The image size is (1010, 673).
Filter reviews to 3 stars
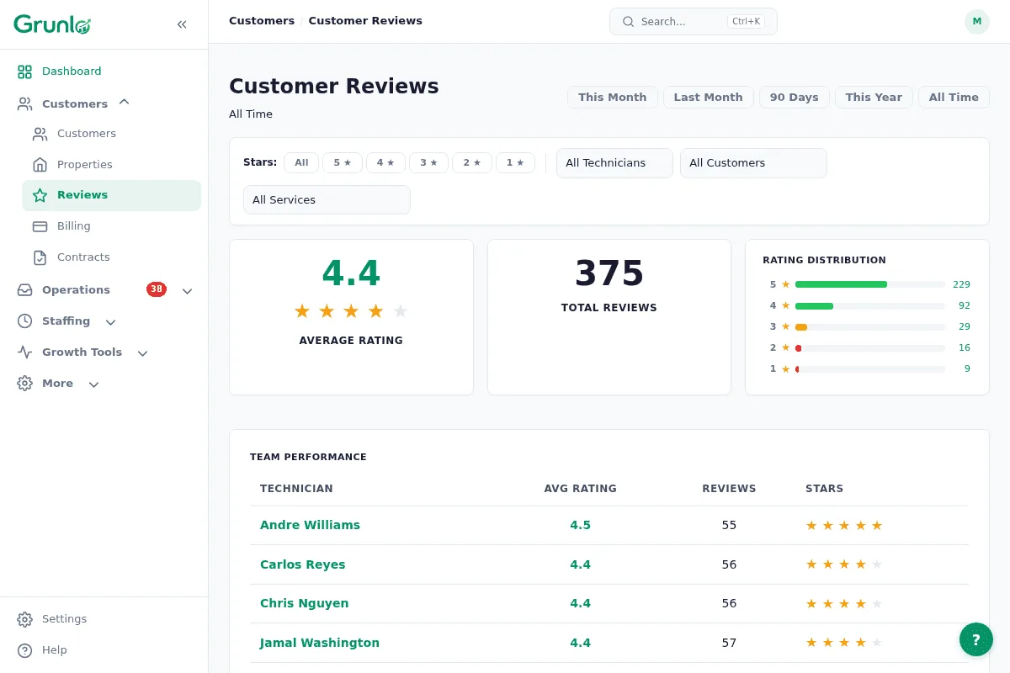point(429,163)
